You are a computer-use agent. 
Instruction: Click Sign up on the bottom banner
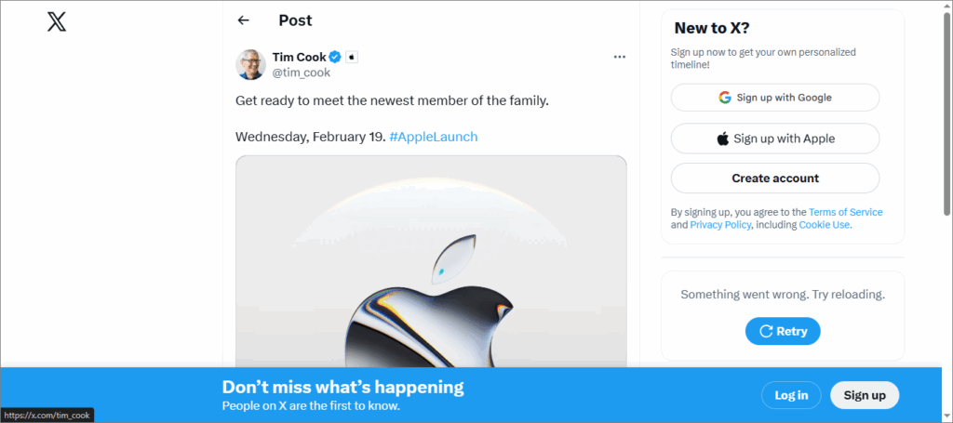[864, 395]
